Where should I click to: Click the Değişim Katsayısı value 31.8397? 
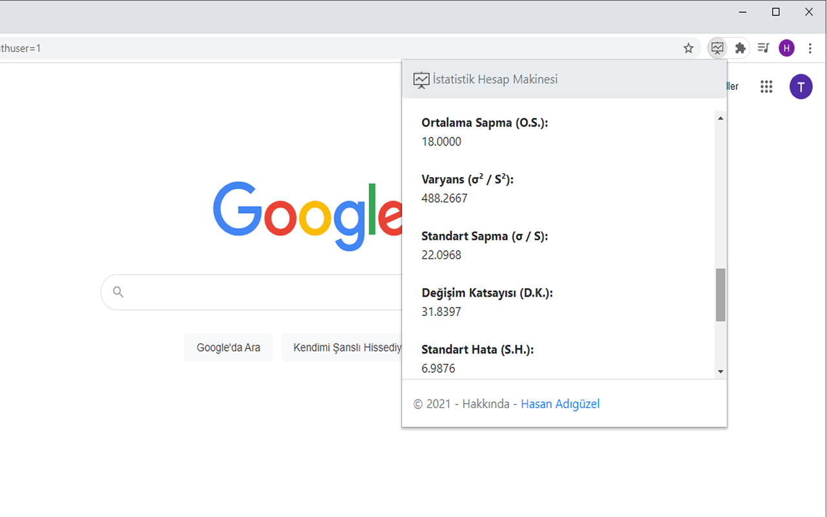(441, 312)
